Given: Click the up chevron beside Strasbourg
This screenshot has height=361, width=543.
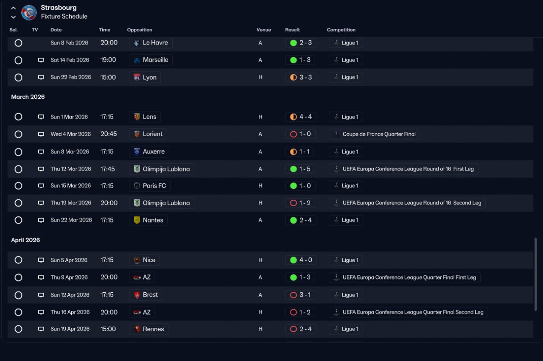Looking at the screenshot, I should pyautogui.click(x=13, y=8).
